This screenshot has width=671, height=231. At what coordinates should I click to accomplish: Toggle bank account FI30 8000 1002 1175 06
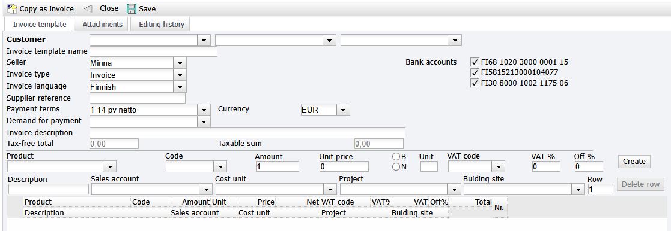474,83
